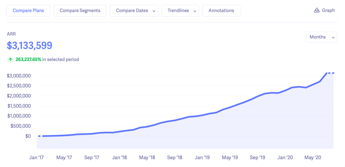Click the Sep '18 x-axis label
This screenshot has width=345, height=167.
coord(175,157)
